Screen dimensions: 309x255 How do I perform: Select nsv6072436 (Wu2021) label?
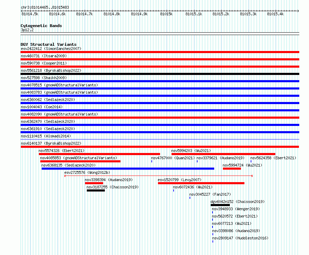pos(193,187)
